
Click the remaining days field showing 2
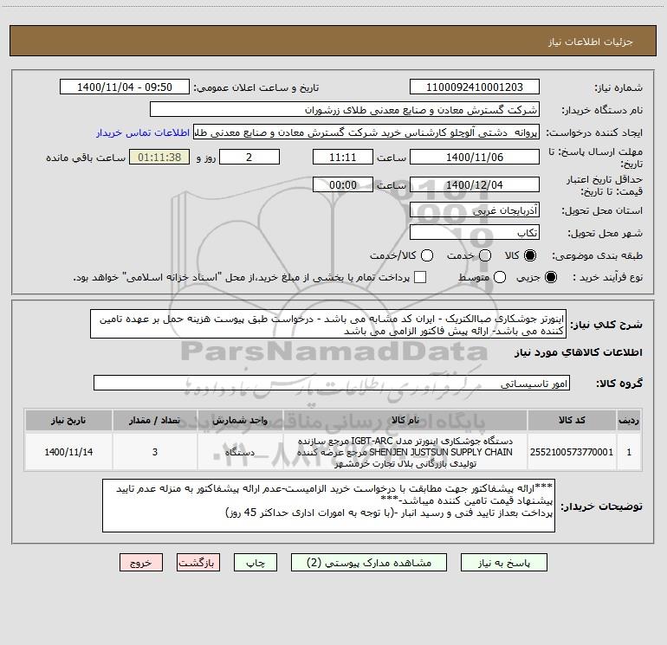tap(249, 157)
